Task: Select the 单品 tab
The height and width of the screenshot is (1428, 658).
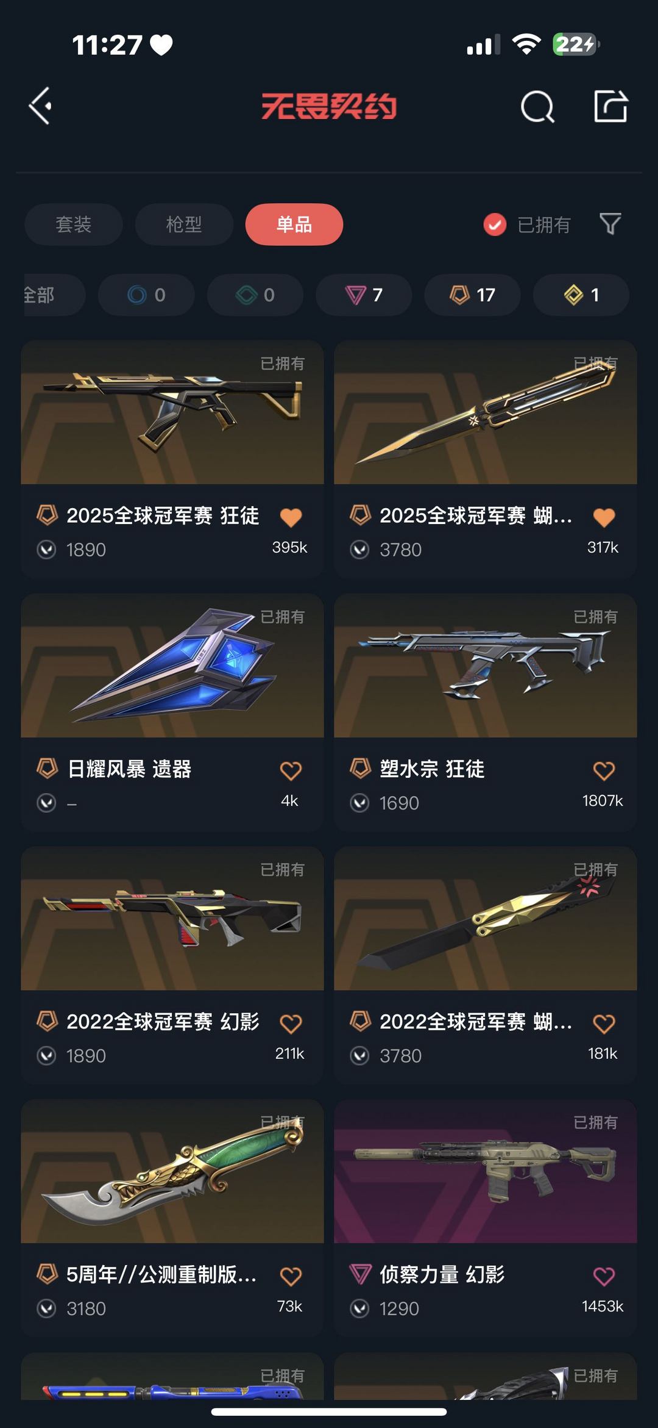Action: (294, 224)
